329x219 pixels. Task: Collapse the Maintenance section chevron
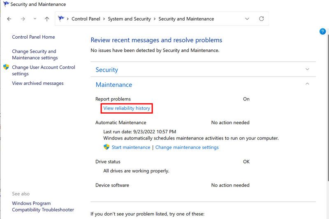click(307, 84)
